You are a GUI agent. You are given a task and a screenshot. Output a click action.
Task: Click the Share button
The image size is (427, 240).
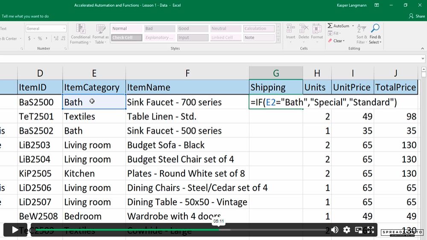coord(417,16)
